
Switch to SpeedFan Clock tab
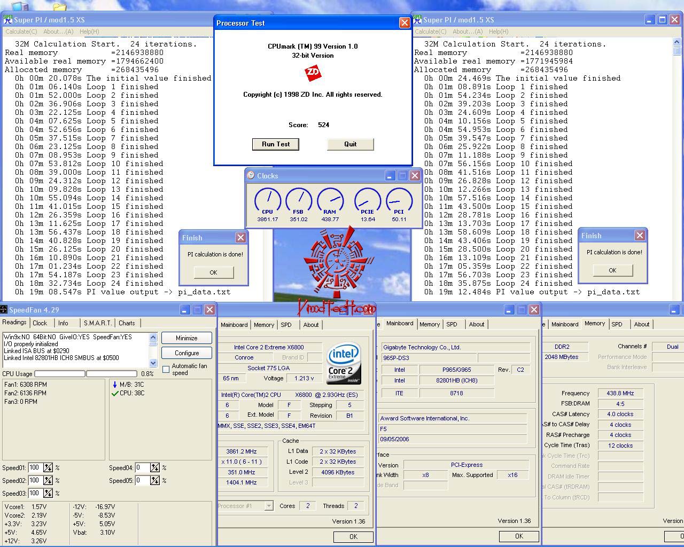[40, 323]
